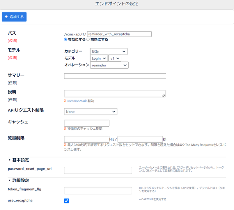This screenshot has height=210, width=234.
Task: Collapse the 詳細設定 section
Action: click(x=19, y=180)
